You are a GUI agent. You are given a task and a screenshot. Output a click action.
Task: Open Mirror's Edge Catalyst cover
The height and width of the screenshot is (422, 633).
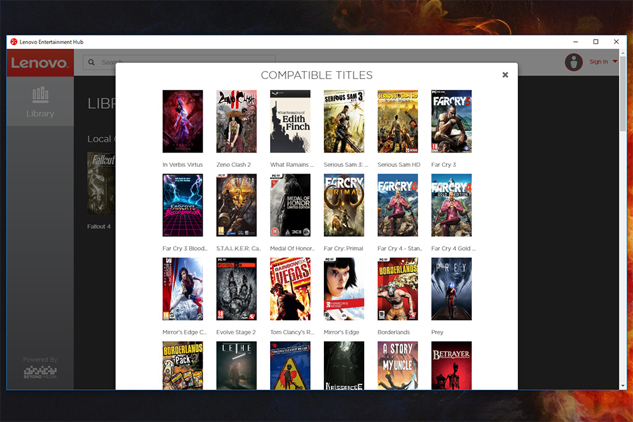click(x=182, y=289)
